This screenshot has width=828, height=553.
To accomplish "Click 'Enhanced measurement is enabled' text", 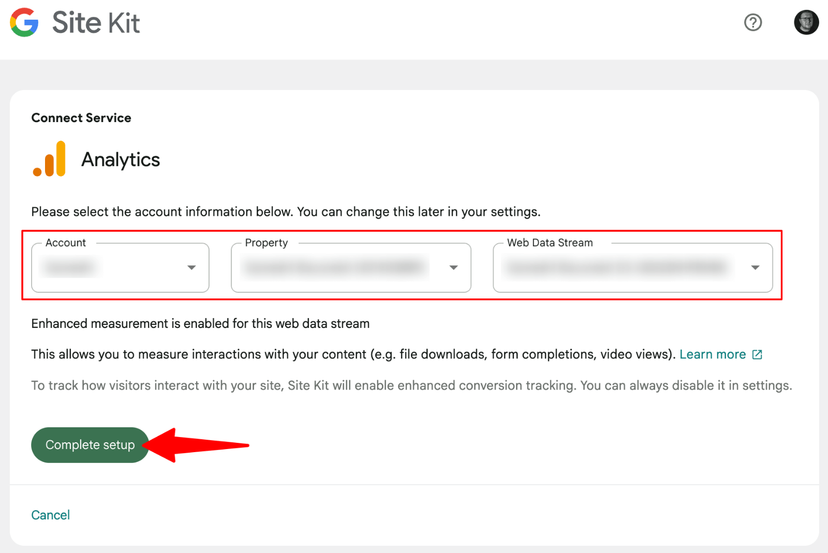I will (x=200, y=324).
